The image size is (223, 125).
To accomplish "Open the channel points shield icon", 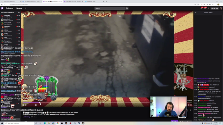I will [x=208, y=8].
